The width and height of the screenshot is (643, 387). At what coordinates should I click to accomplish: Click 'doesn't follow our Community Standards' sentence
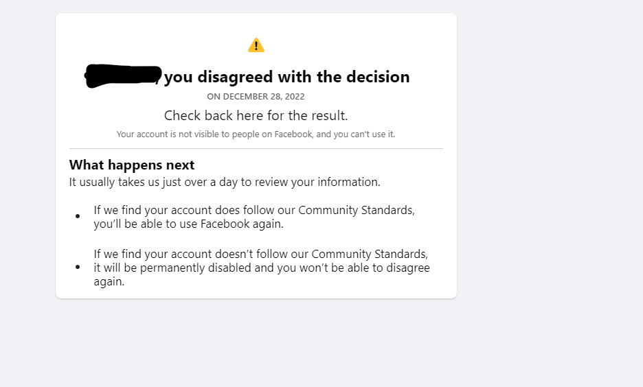(x=261, y=254)
